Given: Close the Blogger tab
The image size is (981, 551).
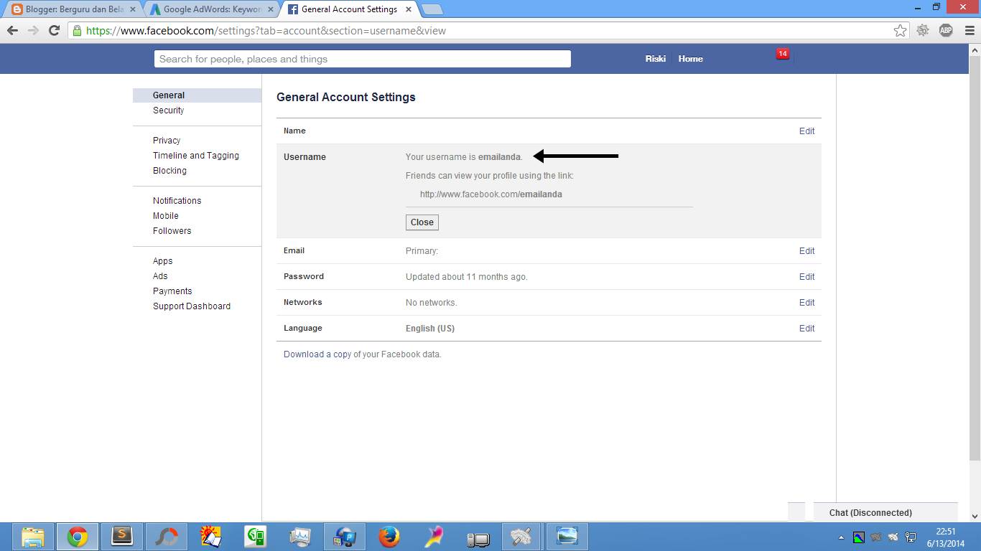Looking at the screenshot, I should coord(132,9).
